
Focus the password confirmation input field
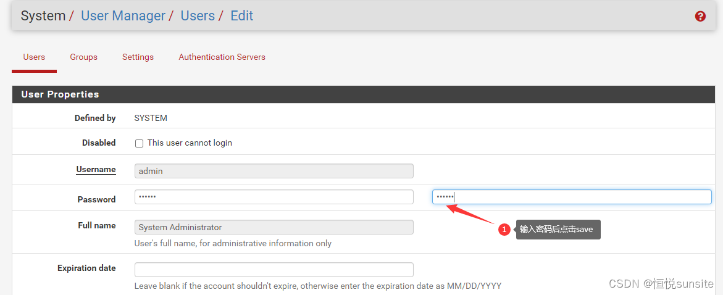click(572, 197)
